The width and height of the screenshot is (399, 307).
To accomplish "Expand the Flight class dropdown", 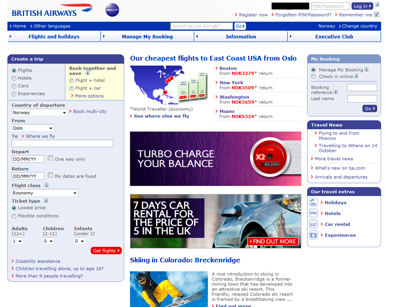I will pyautogui.click(x=44, y=193).
